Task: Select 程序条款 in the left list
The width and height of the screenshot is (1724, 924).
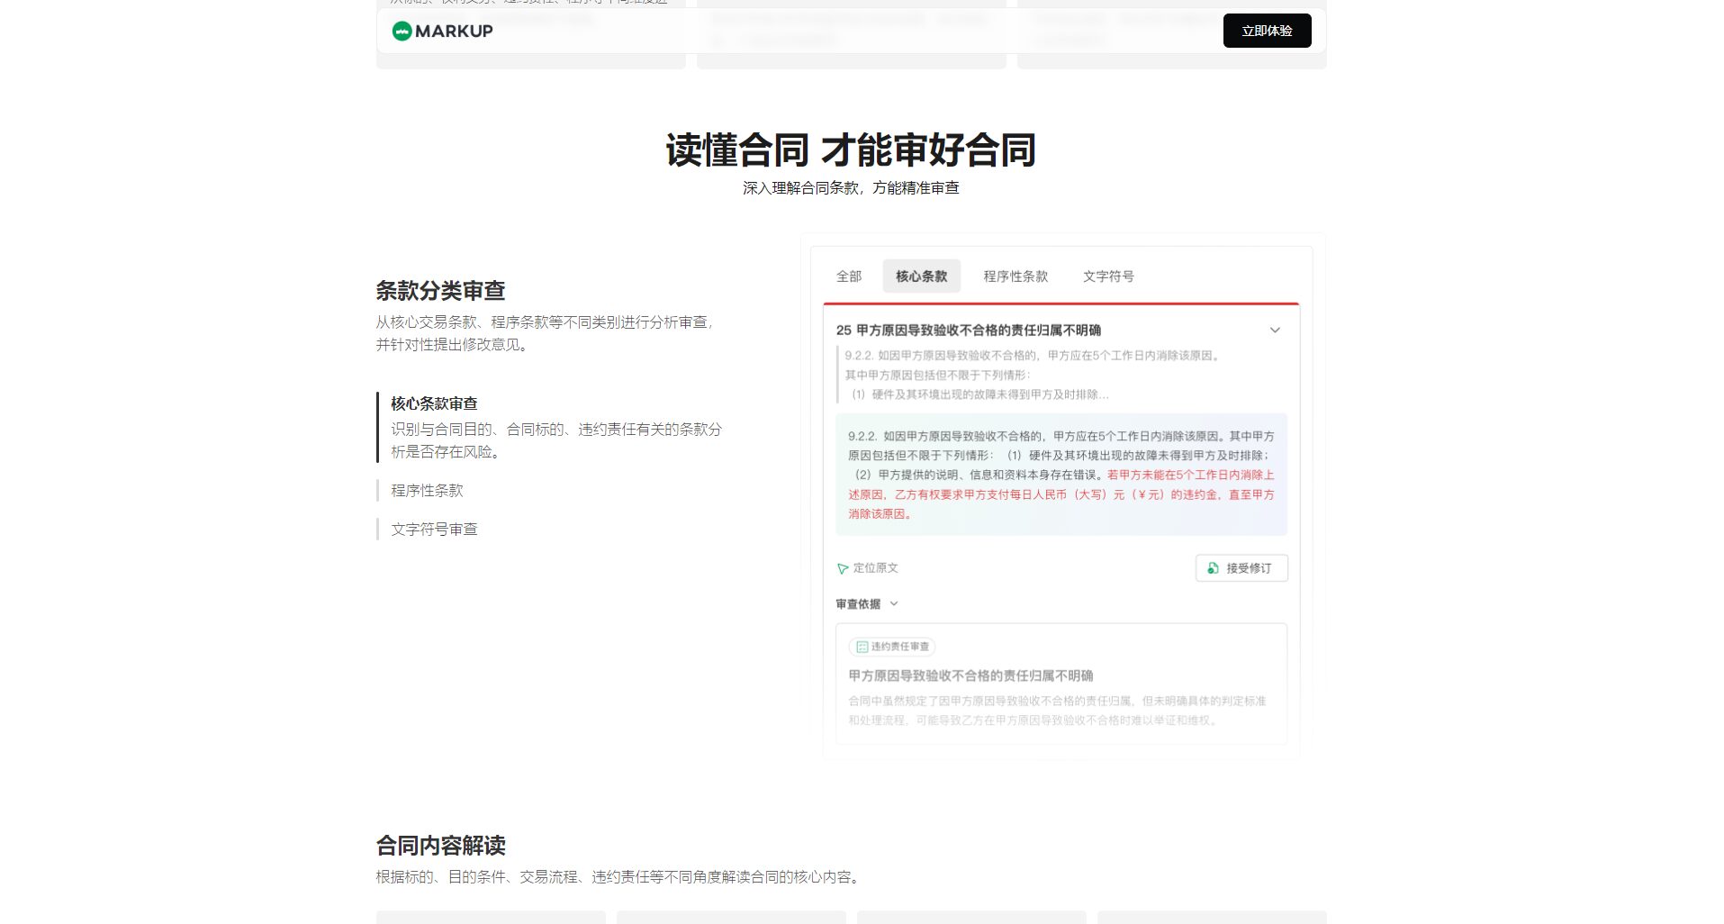Action: coord(425,490)
